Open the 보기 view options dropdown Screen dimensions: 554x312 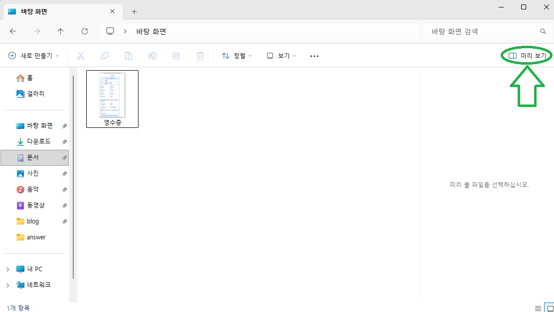(280, 56)
